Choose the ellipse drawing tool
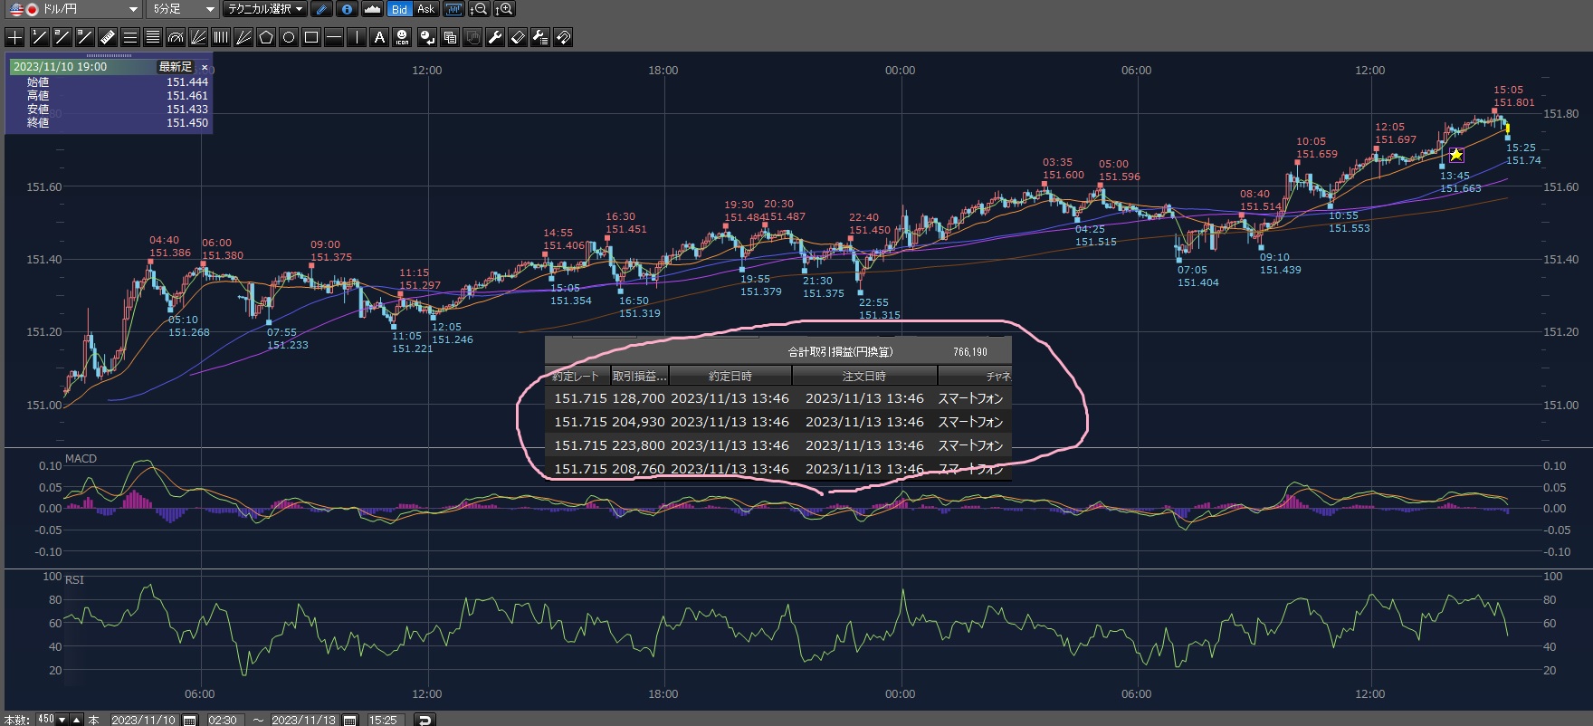The height and width of the screenshot is (726, 1593). pyautogui.click(x=289, y=37)
